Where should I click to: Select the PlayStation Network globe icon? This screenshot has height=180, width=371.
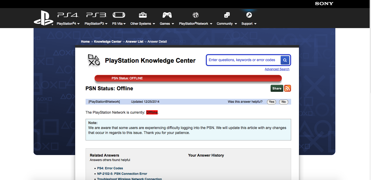(195, 15)
